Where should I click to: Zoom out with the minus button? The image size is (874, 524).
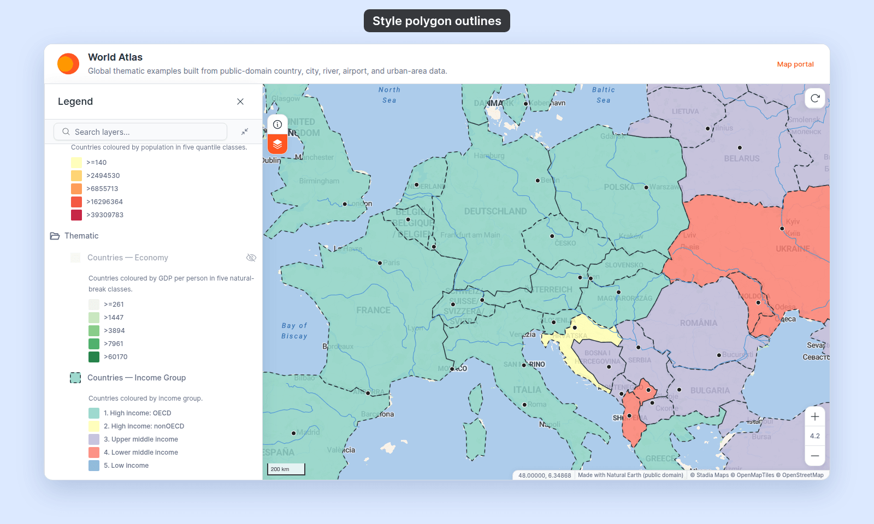[815, 456]
